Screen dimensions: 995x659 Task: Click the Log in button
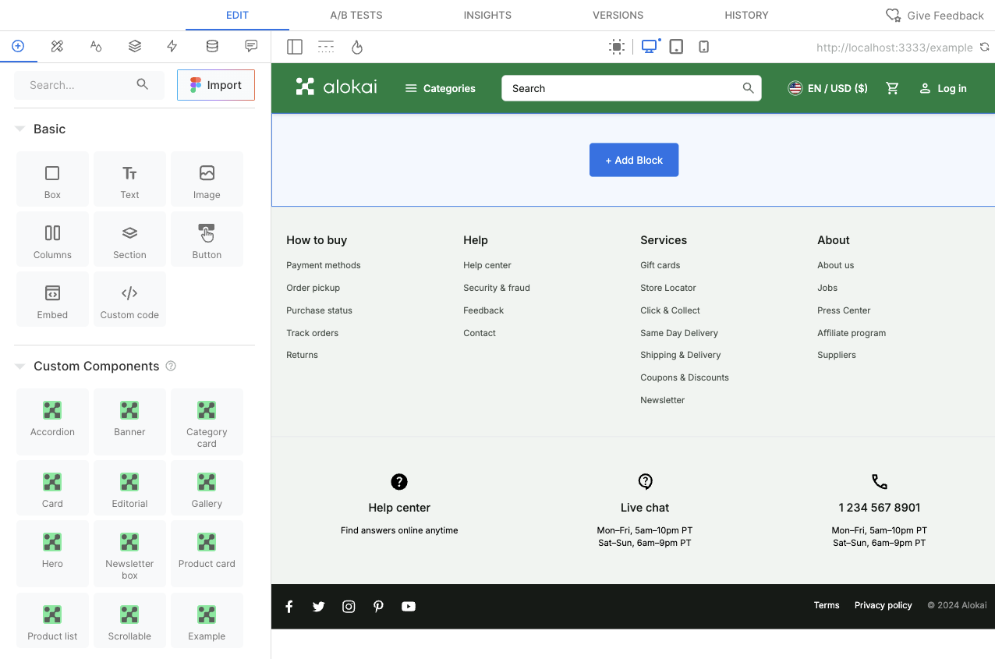tap(943, 88)
